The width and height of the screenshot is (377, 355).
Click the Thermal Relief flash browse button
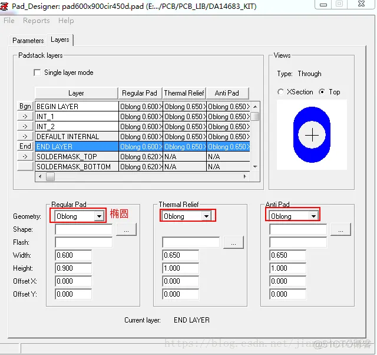pyautogui.click(x=234, y=242)
